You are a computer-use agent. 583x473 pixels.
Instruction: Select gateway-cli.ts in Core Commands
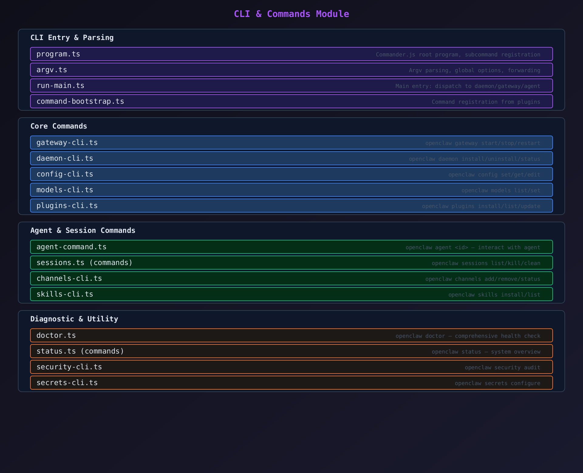click(291, 143)
